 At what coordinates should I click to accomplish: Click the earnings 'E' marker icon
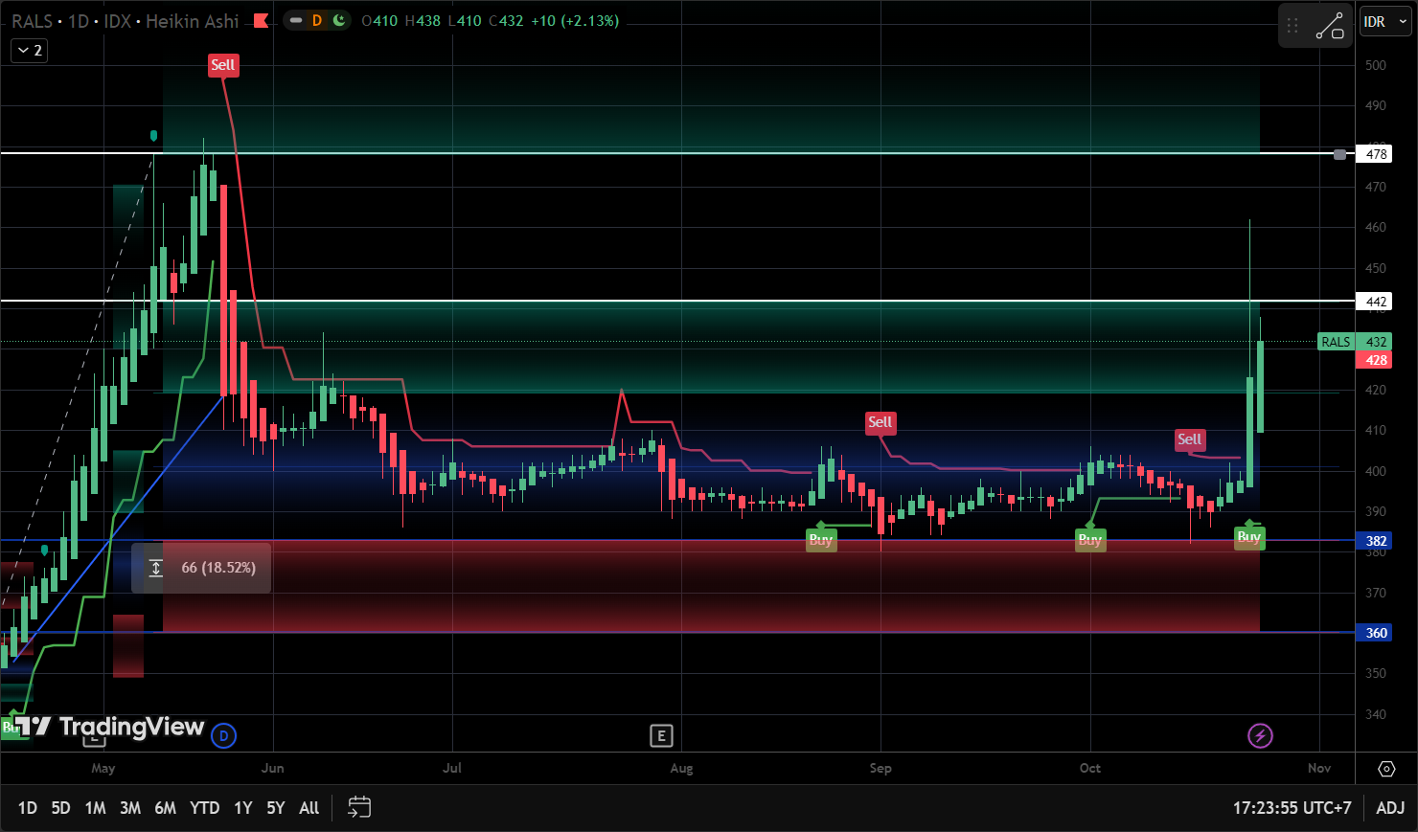tap(661, 735)
